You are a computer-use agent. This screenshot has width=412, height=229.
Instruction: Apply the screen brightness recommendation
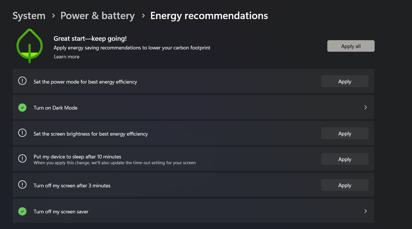[344, 134]
